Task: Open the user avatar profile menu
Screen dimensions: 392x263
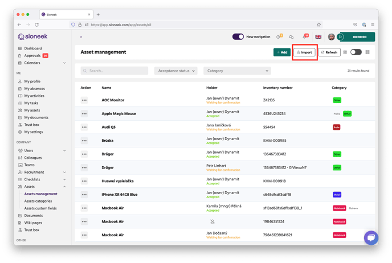Action: point(331,36)
